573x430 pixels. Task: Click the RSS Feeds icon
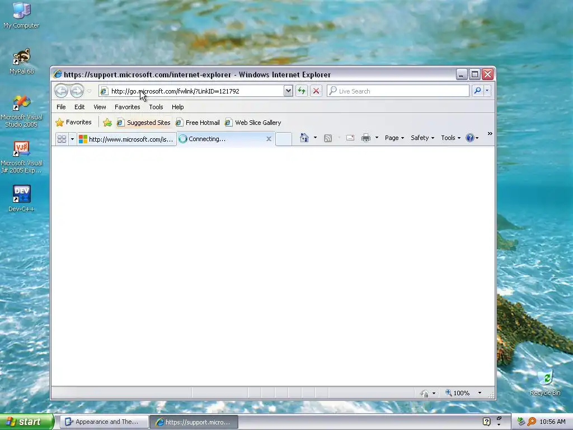(328, 138)
